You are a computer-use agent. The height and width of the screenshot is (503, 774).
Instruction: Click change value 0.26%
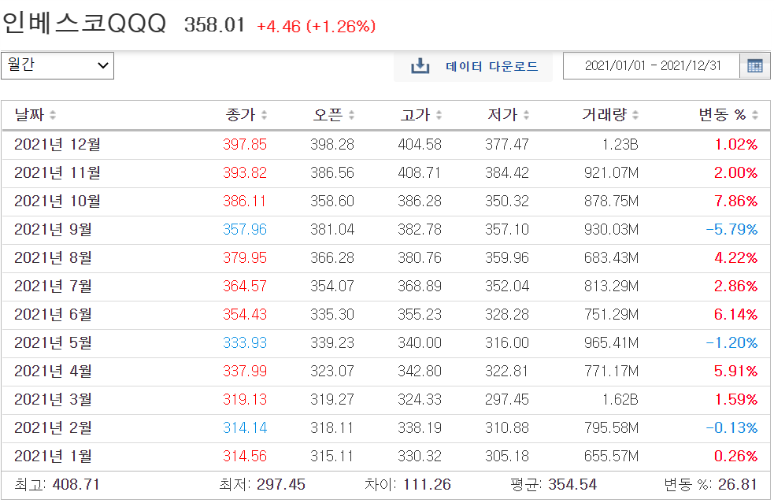736,456
